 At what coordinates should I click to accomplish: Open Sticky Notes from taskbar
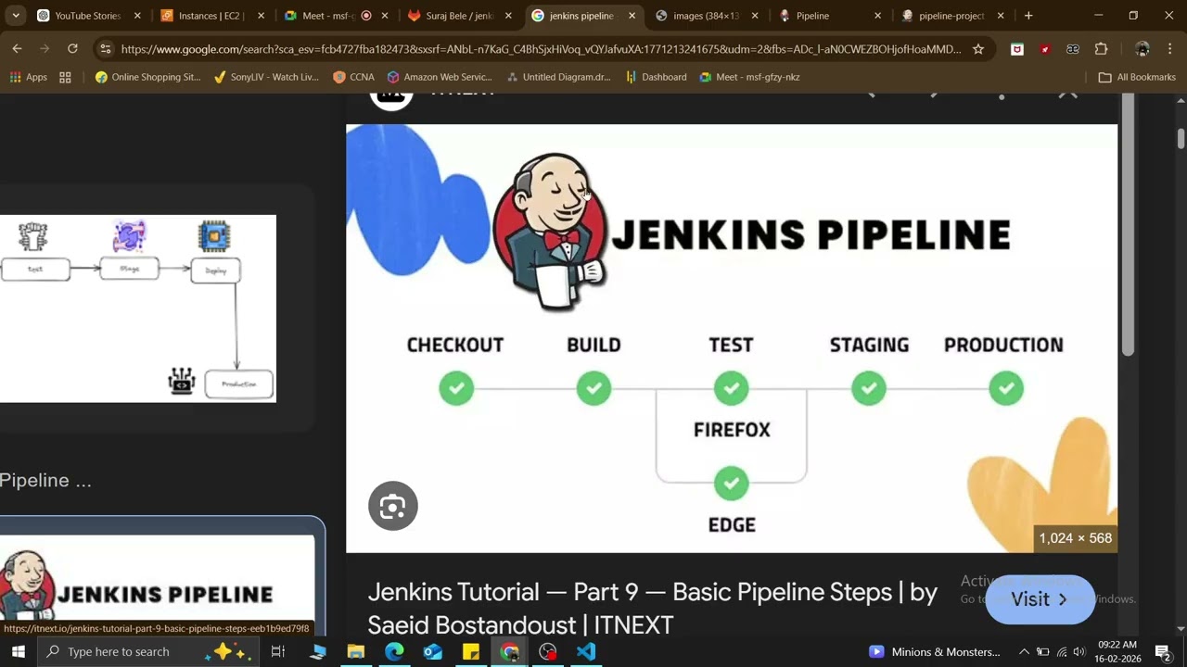pos(471,651)
